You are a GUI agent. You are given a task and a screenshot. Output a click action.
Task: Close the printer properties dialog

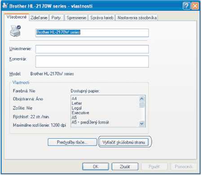[x=195, y=6]
